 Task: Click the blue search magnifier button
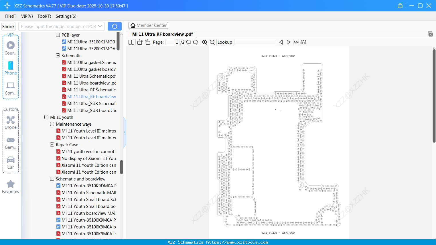click(115, 26)
